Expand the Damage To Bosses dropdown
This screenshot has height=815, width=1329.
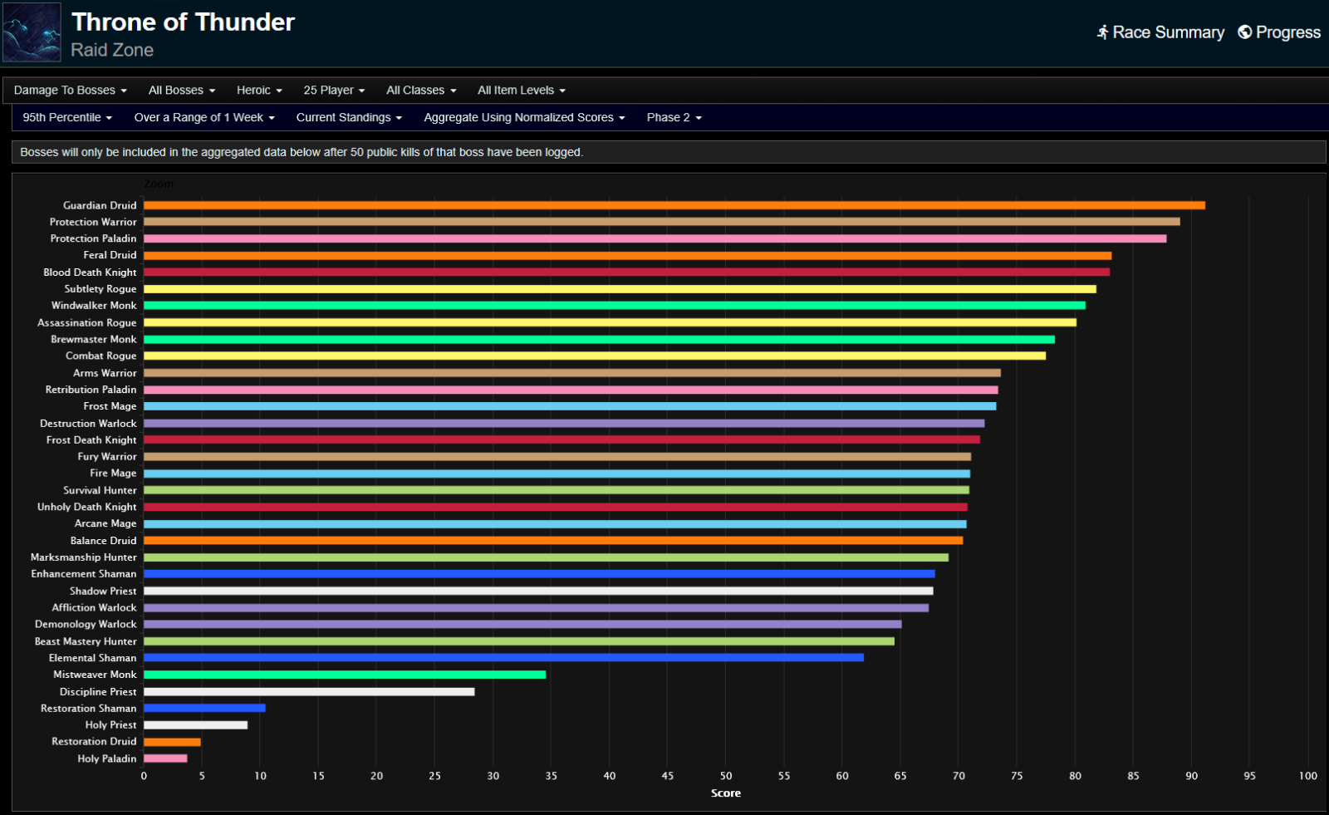70,91
